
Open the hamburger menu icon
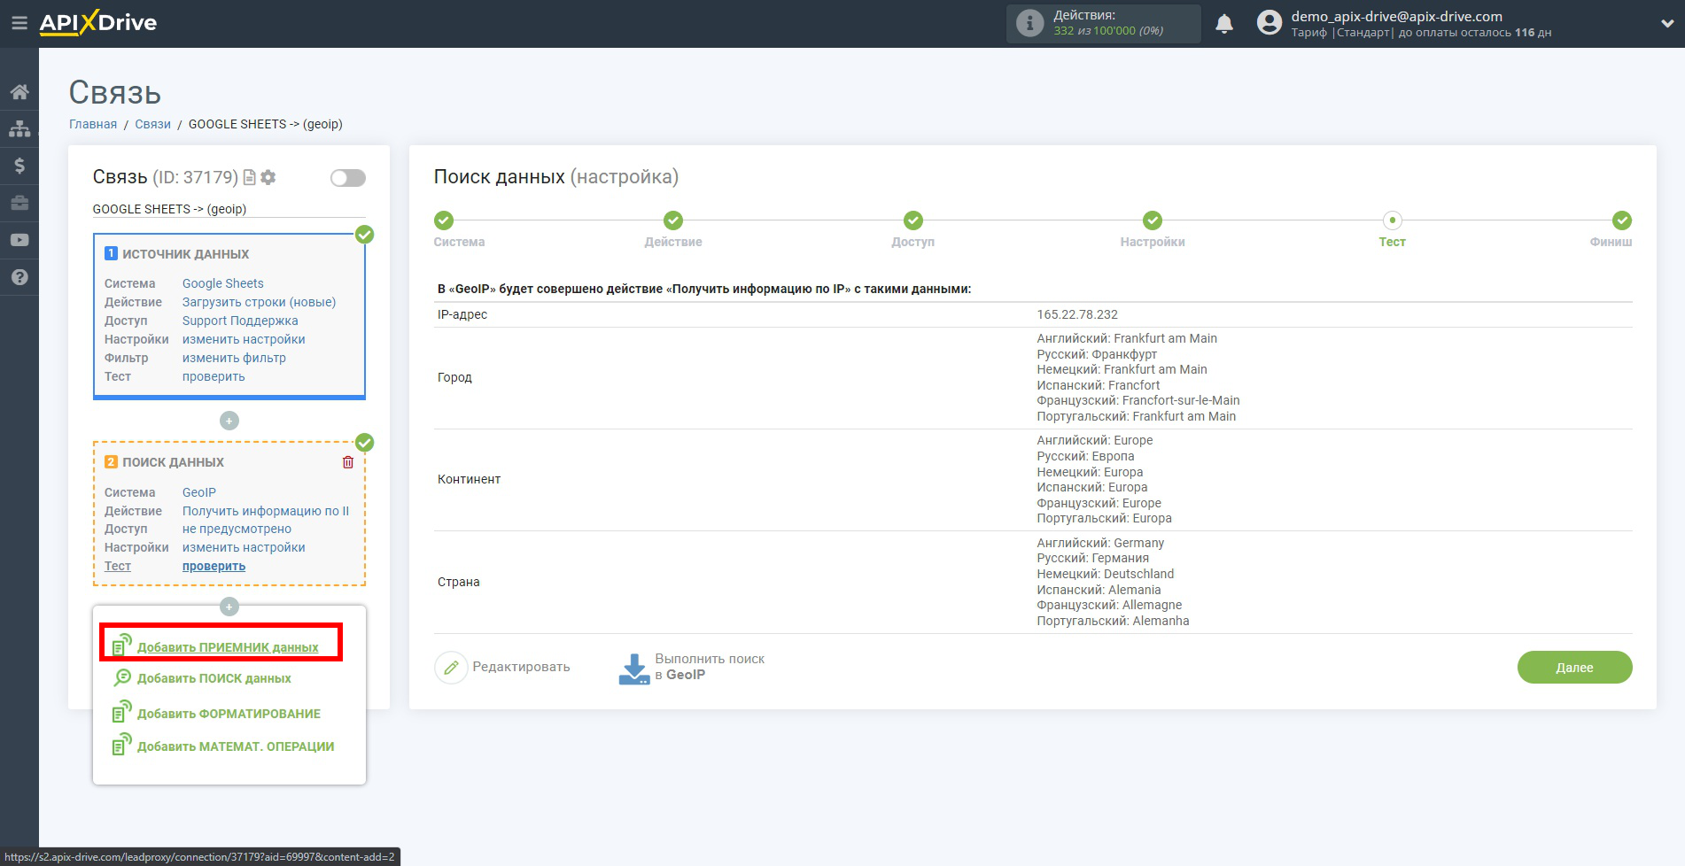click(19, 23)
